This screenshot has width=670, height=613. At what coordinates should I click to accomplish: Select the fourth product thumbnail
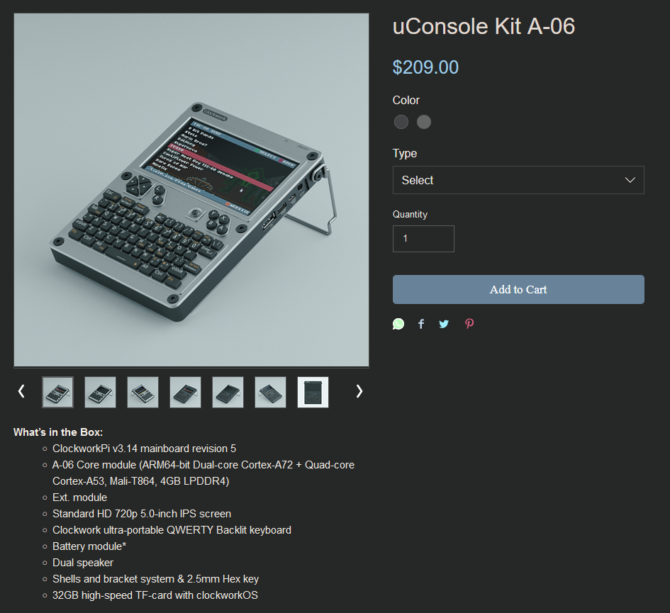coord(186,392)
